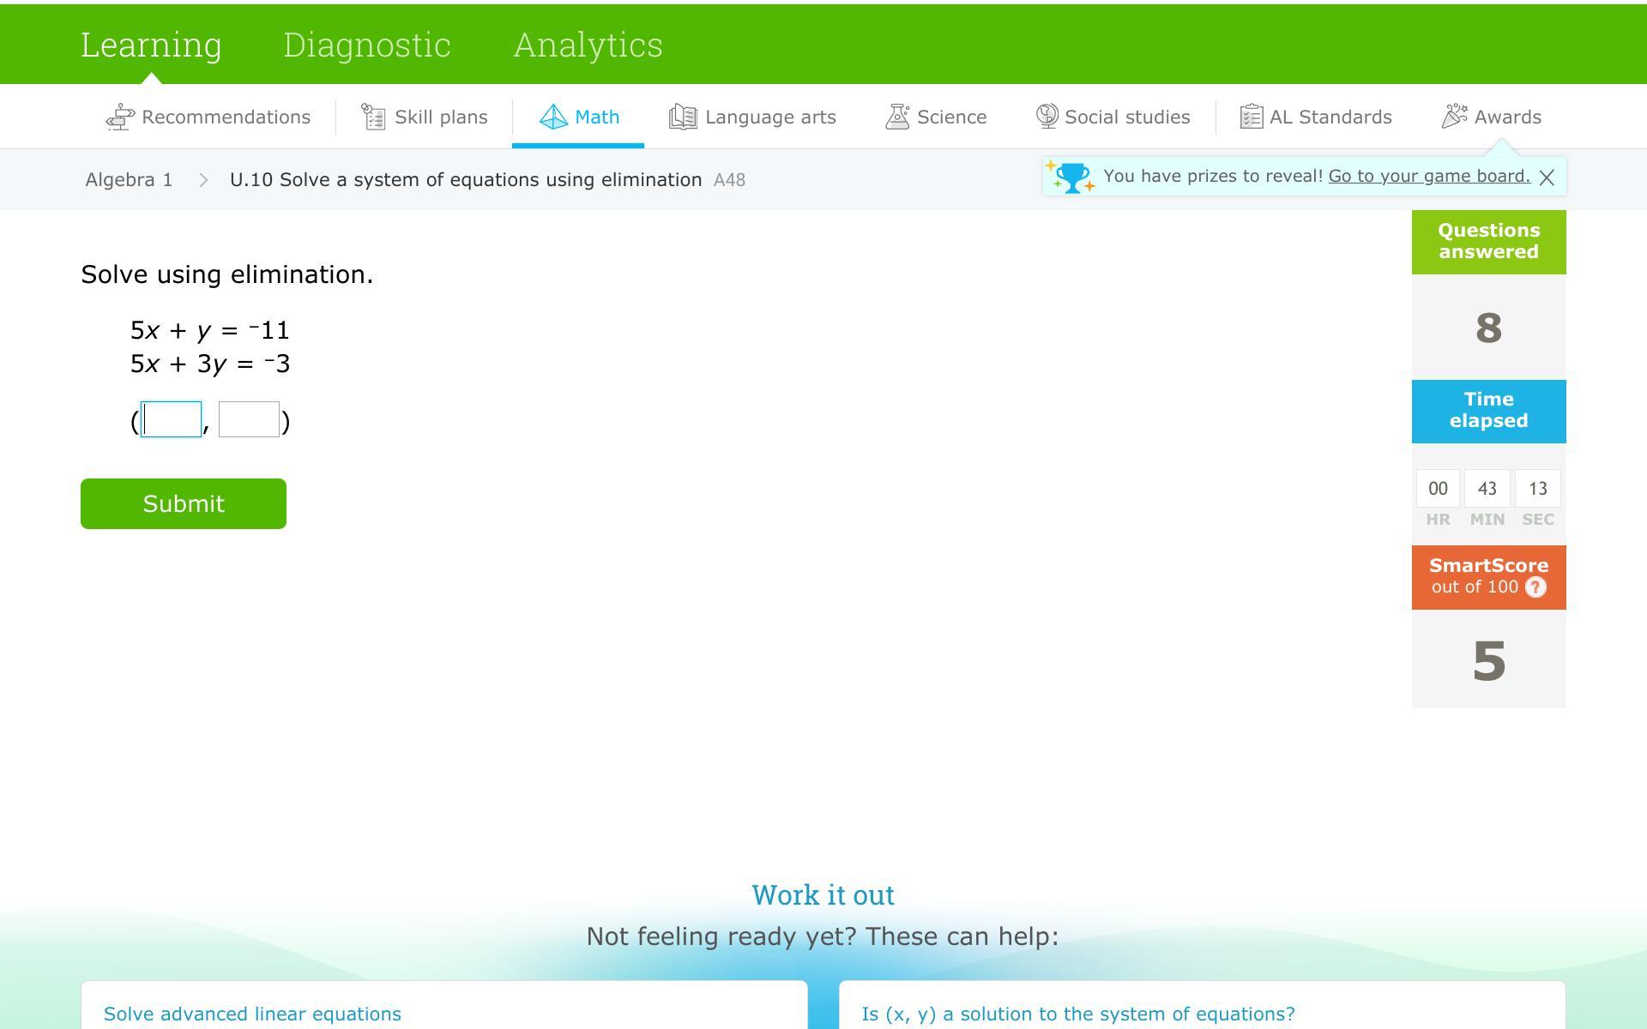Go to your game board link
Screen dimensions: 1647x1029
pos(1428,176)
